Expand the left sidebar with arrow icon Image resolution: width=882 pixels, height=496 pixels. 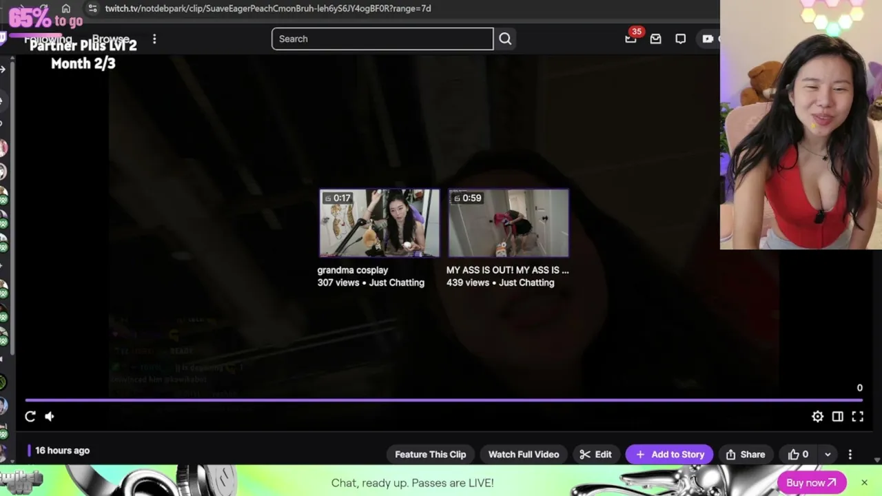tap(3, 69)
